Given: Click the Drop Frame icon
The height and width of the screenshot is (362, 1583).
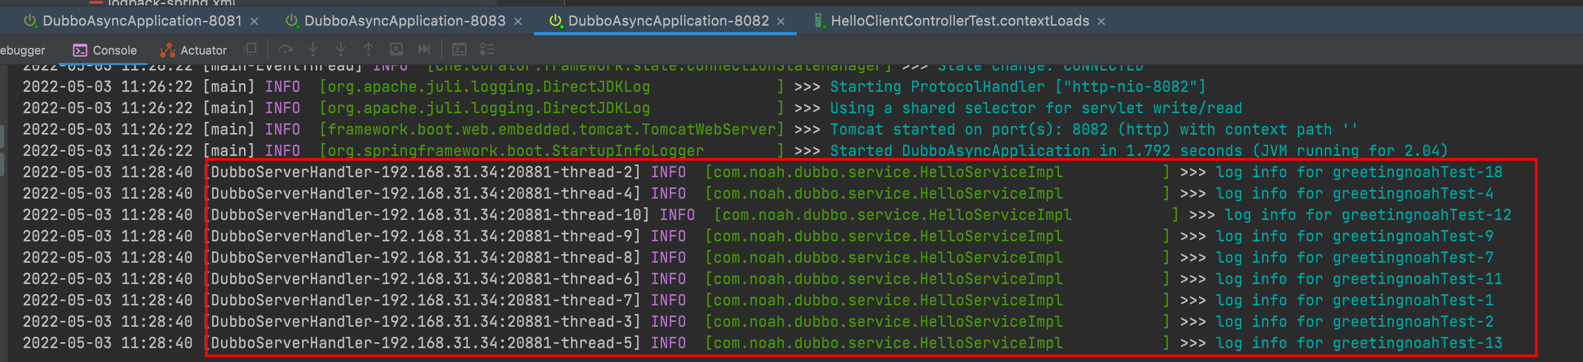Looking at the screenshot, I should (396, 49).
